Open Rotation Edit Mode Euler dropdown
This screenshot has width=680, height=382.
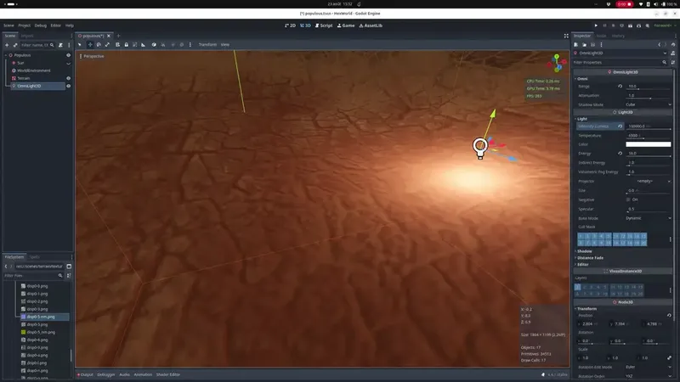649,367
